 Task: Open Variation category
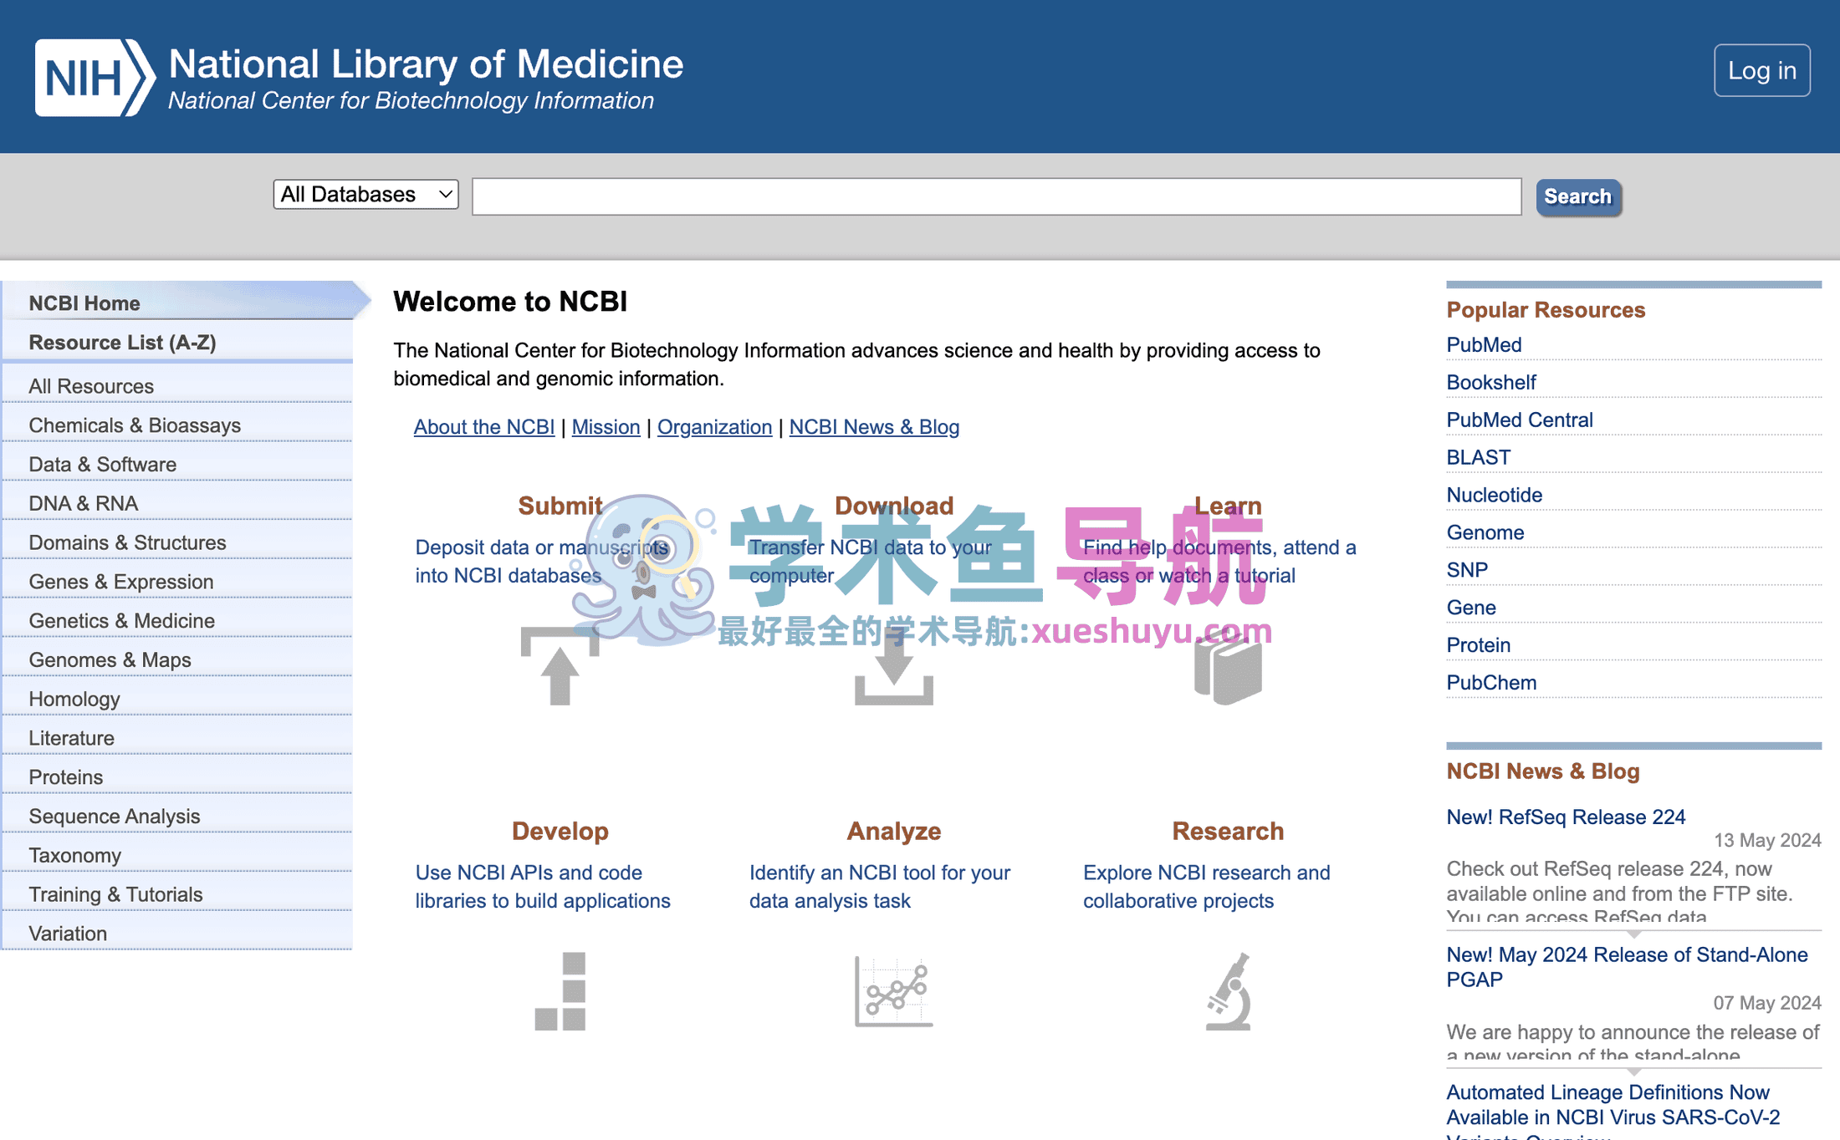(177, 934)
